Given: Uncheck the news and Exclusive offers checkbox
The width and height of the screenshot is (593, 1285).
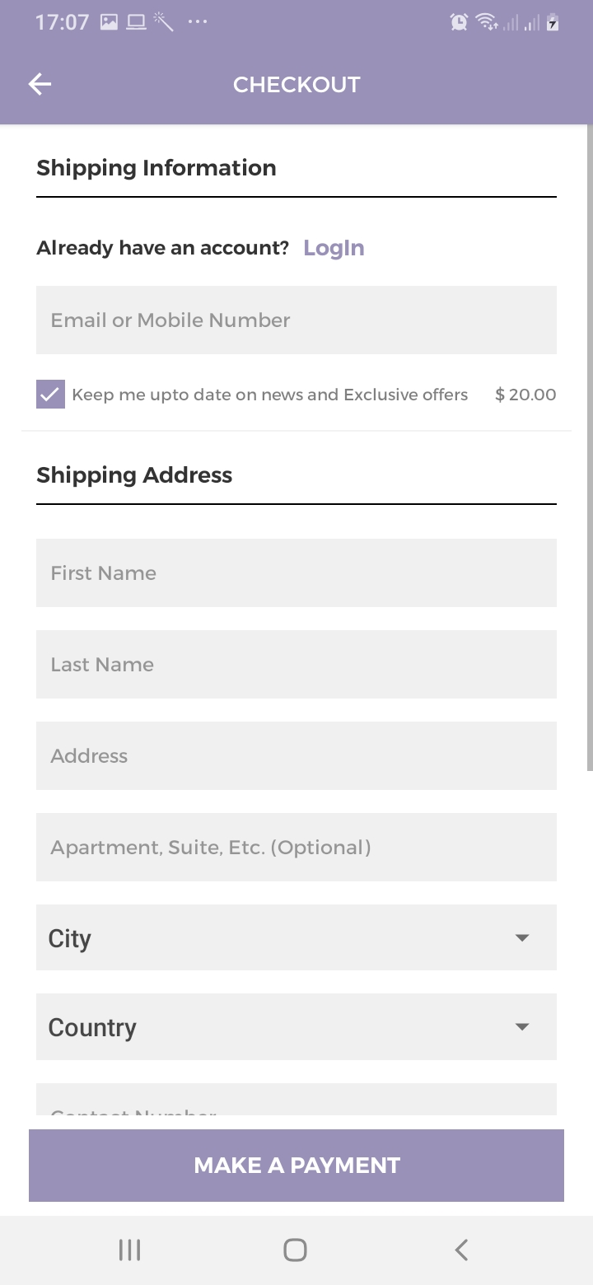Looking at the screenshot, I should (50, 395).
